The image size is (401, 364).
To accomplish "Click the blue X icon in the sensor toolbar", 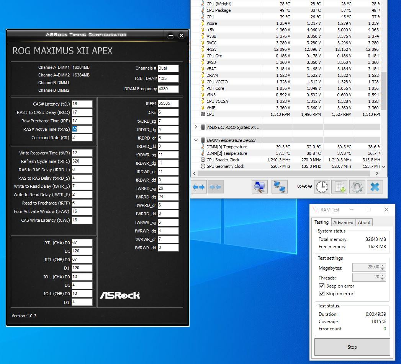I will click(375, 187).
